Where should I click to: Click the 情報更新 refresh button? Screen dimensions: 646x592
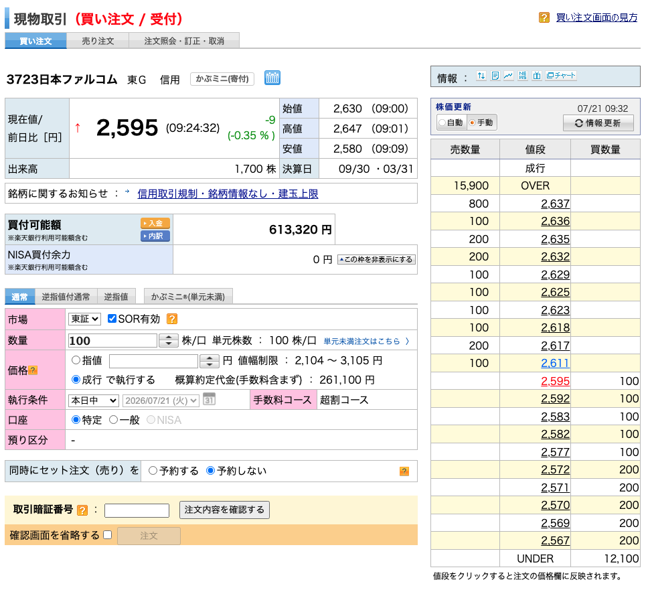[x=598, y=123]
